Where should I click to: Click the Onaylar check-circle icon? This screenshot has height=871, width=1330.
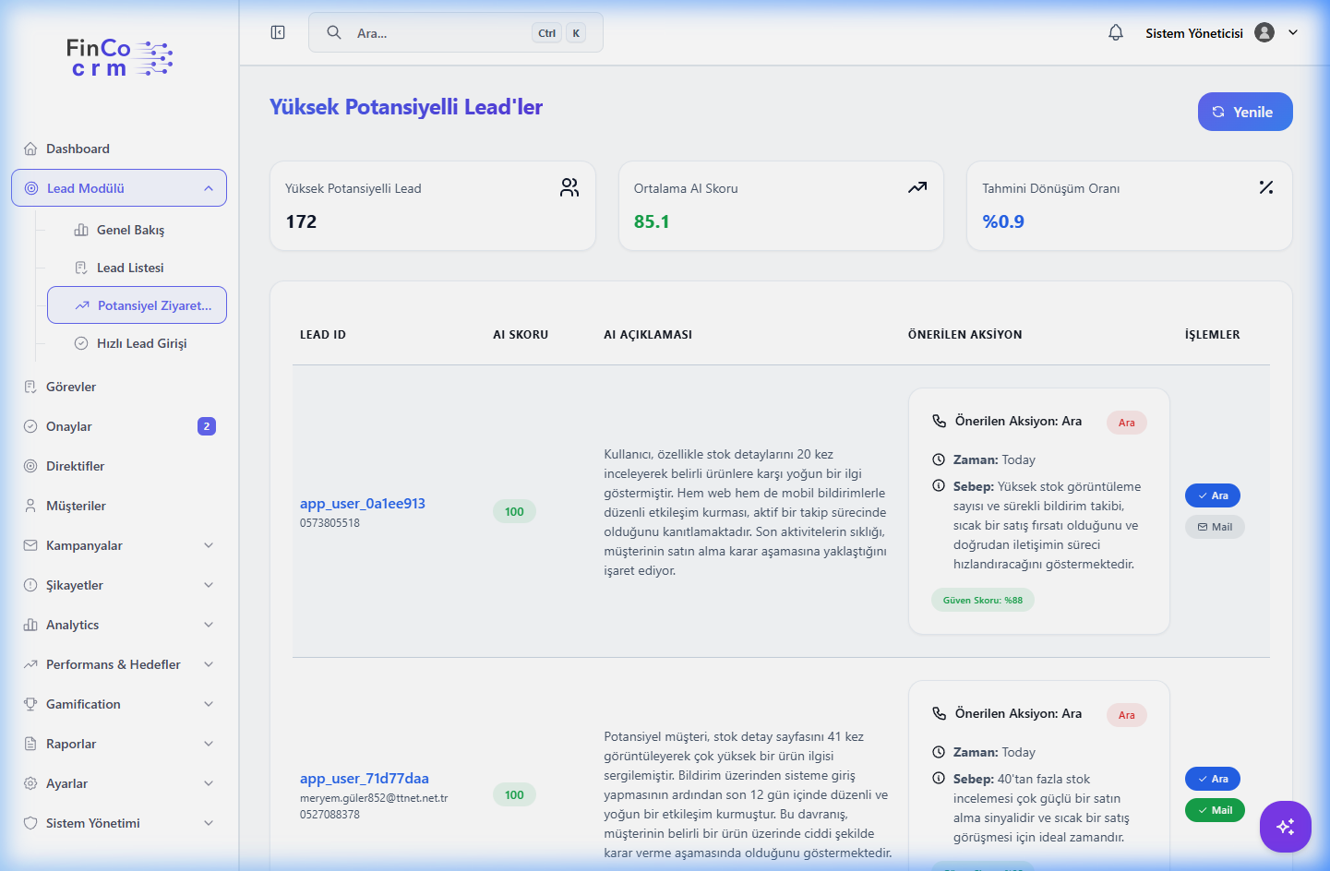point(30,426)
